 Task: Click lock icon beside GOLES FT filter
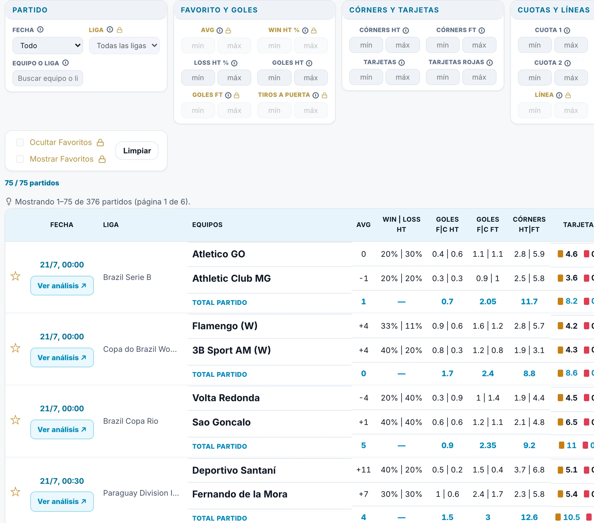237,95
